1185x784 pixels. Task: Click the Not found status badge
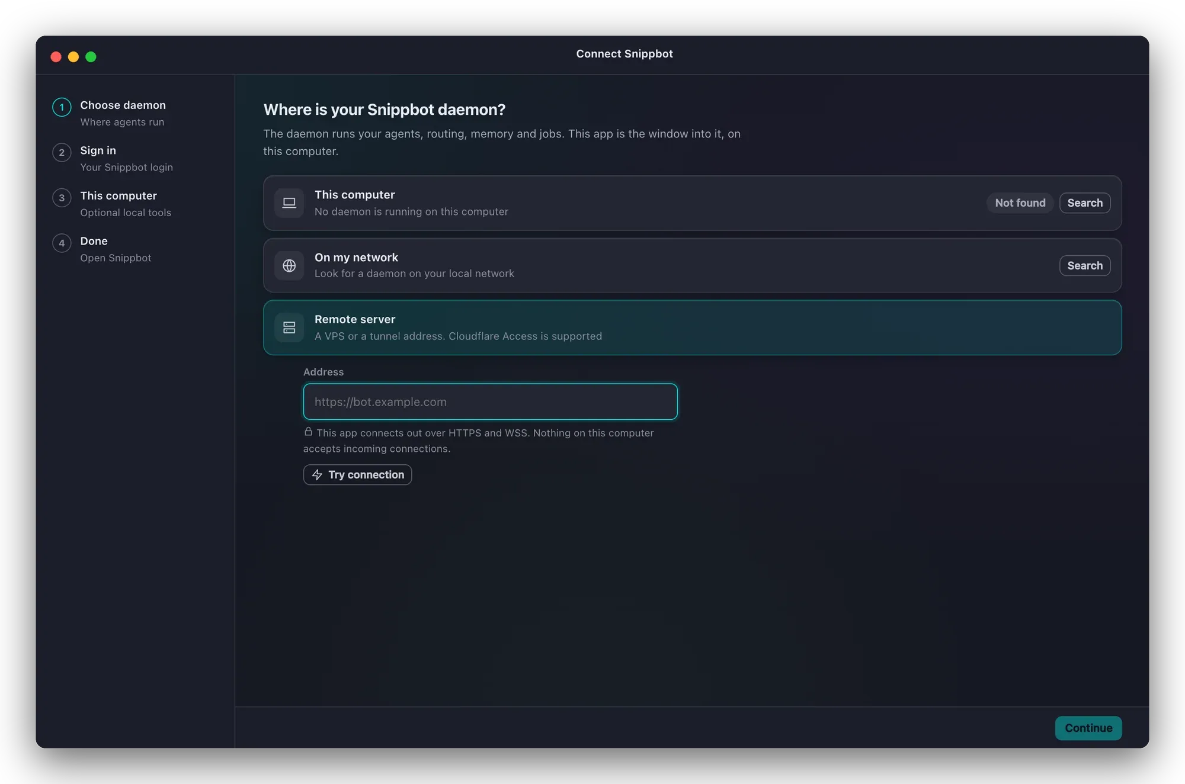[x=1020, y=203]
